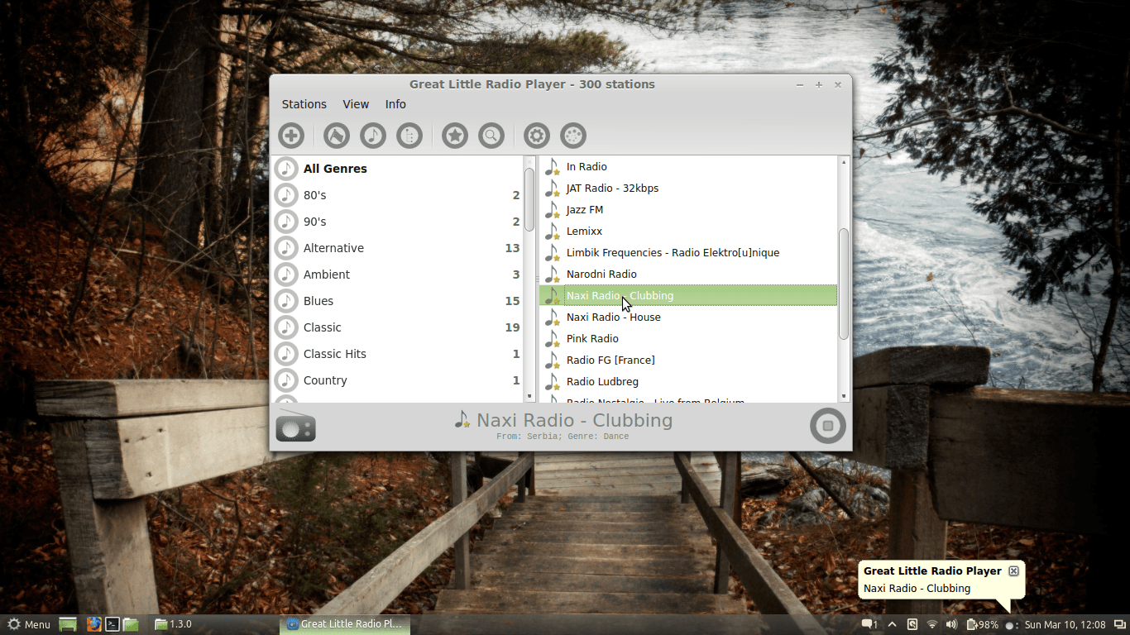Click the color palette toolbar icon
Screen dimensions: 1130x635
click(572, 136)
